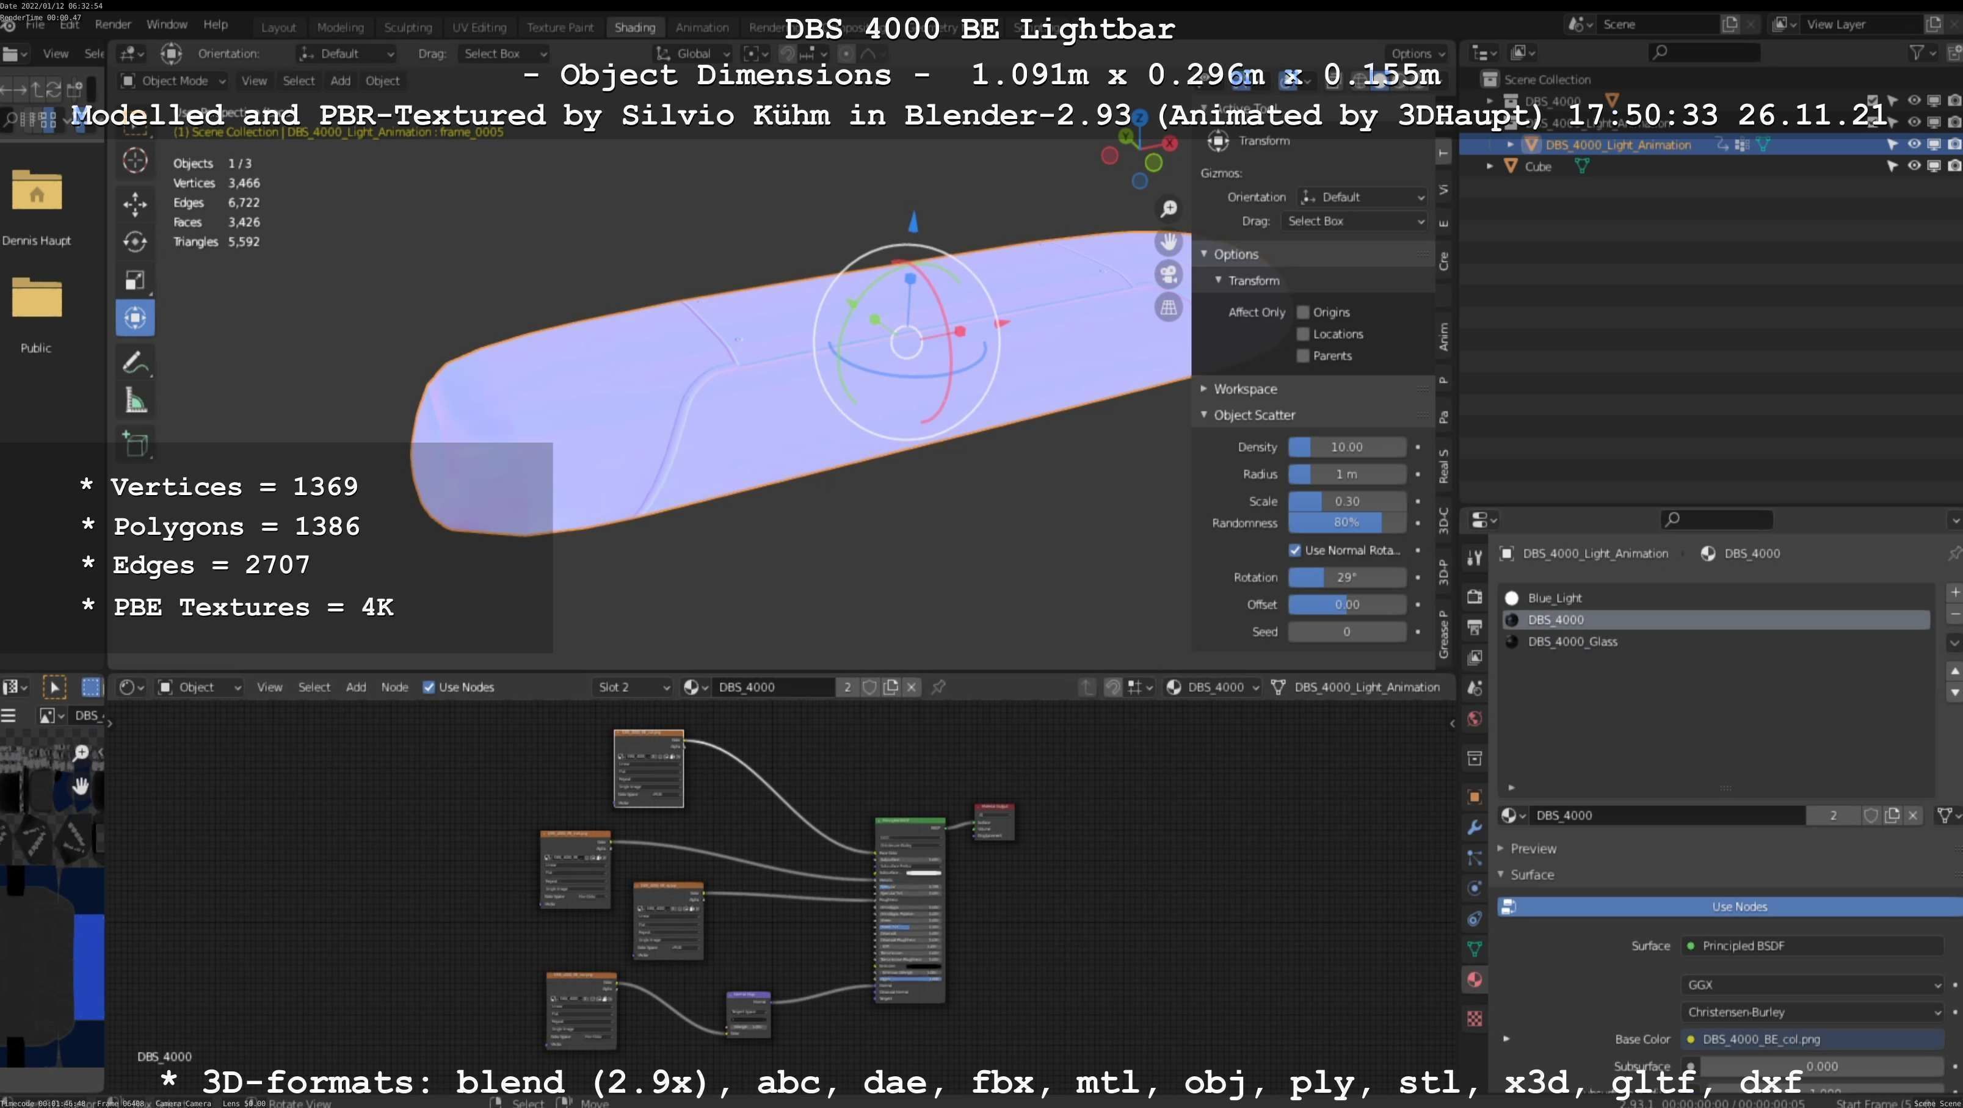Switch to the Modeling workspace tab
This screenshot has height=1108, width=1963.
point(340,27)
